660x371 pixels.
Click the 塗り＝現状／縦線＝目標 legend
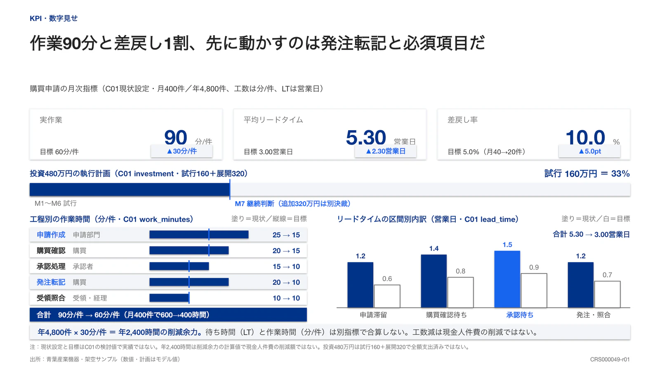(269, 219)
